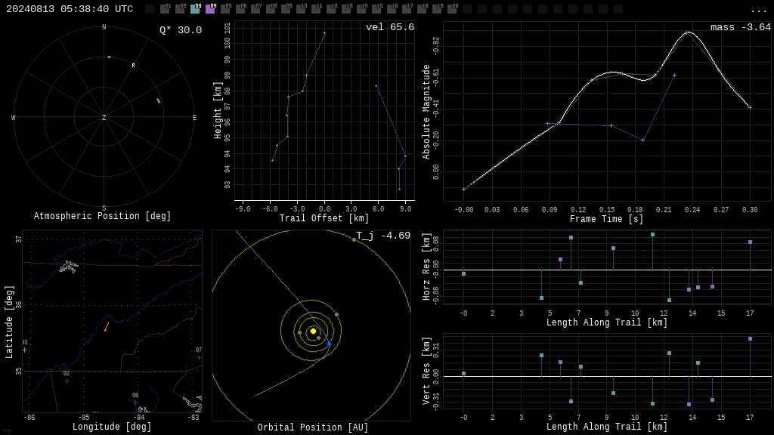Click the Q* 30.0 value
774x435 pixels.
180,29
